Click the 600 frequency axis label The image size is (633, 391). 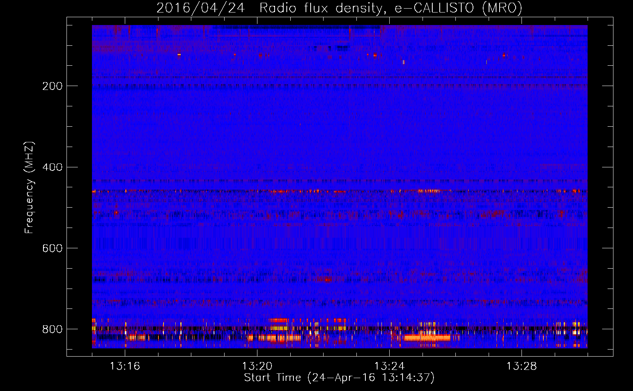tap(52, 248)
